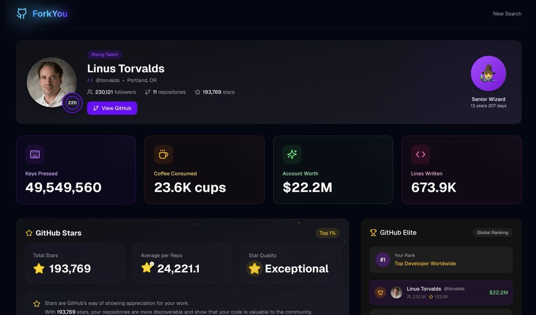Click the code brackets icon on Lines Written
The height and width of the screenshot is (315, 536).
(421, 154)
